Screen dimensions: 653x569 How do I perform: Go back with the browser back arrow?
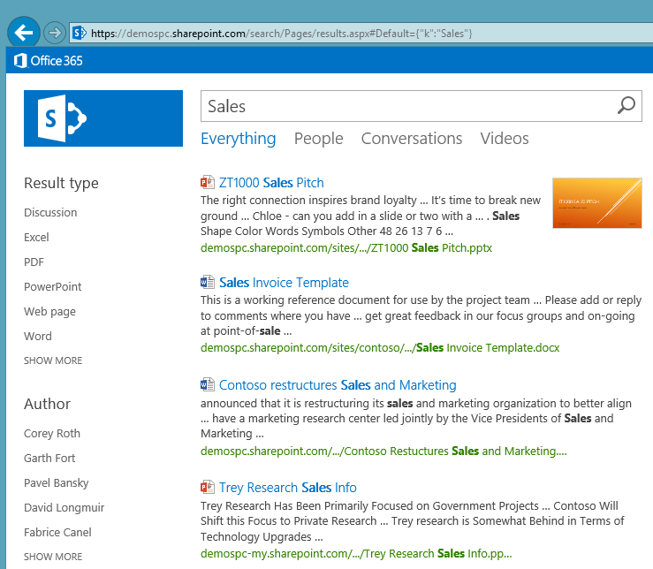tap(24, 33)
